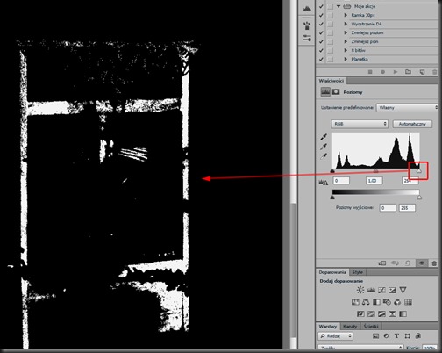Filter layers by adjustment layer icon

[x=386, y=336]
